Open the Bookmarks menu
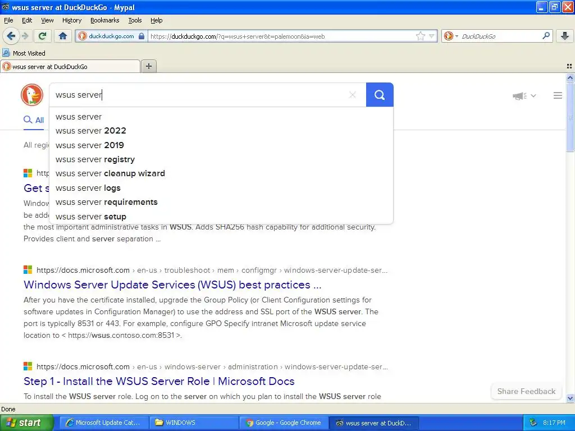 coord(104,20)
